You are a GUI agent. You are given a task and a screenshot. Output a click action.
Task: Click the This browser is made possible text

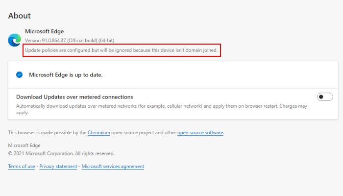tap(116, 133)
